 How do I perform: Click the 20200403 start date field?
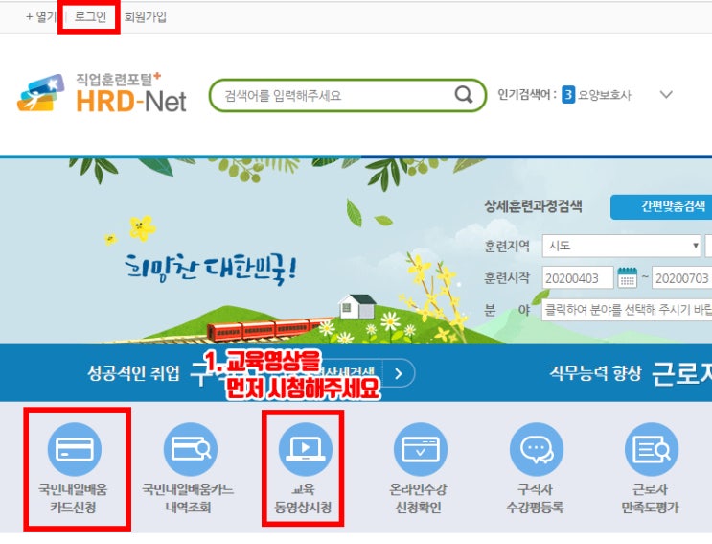pos(578,277)
